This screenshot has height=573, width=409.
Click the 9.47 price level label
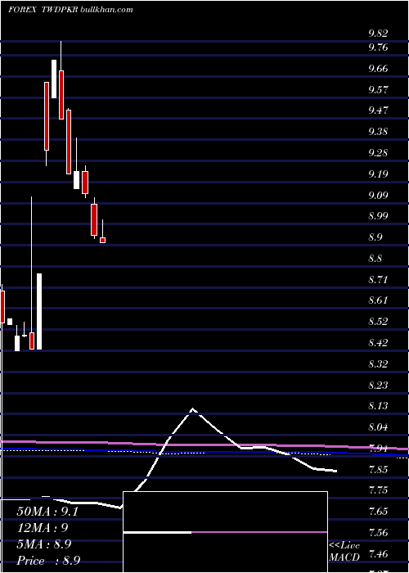tap(378, 111)
